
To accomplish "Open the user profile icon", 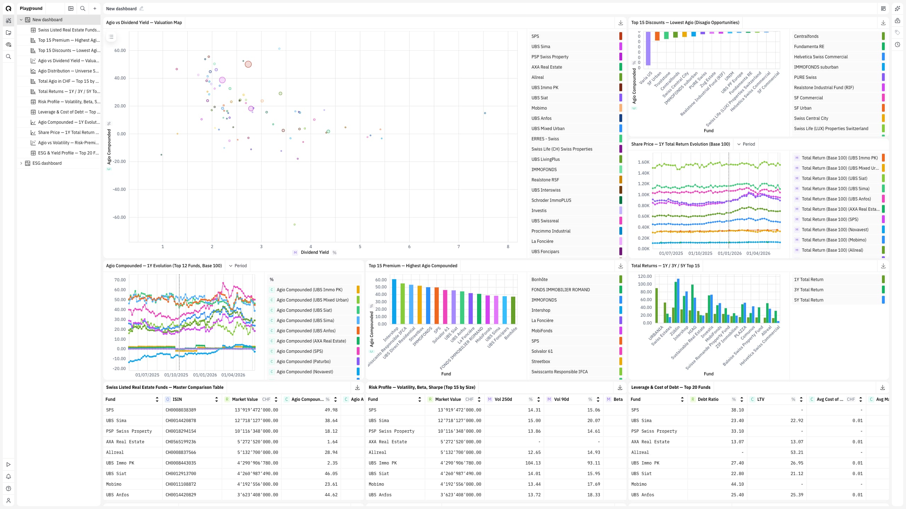I will point(8,501).
